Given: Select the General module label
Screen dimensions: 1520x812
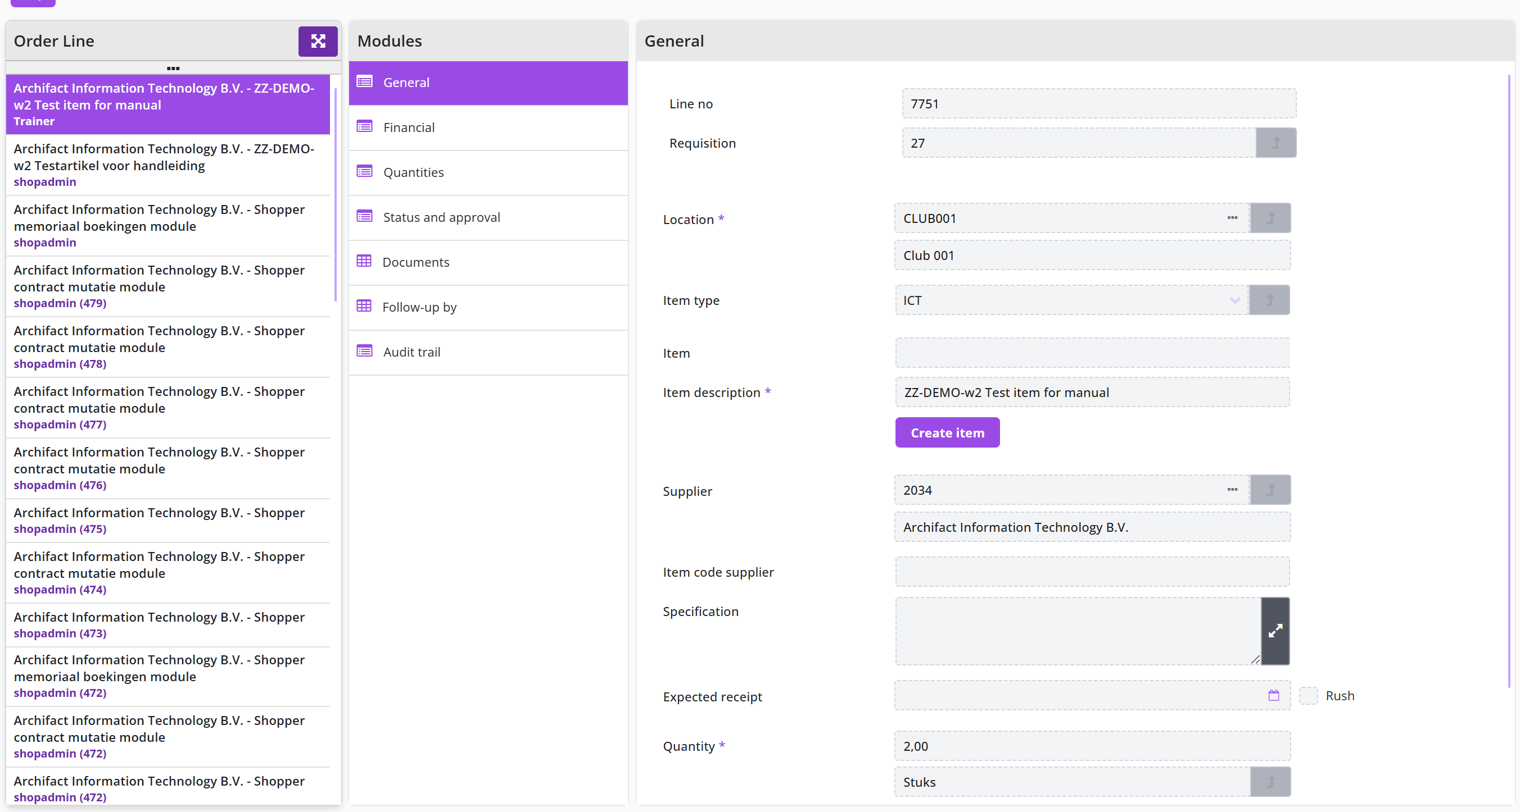Looking at the screenshot, I should 406,83.
